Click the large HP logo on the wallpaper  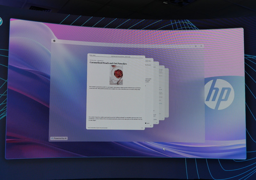pos(219,94)
